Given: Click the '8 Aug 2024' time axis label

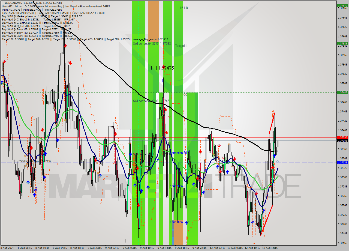Looking at the screenshot, I should [x=7, y=248].
